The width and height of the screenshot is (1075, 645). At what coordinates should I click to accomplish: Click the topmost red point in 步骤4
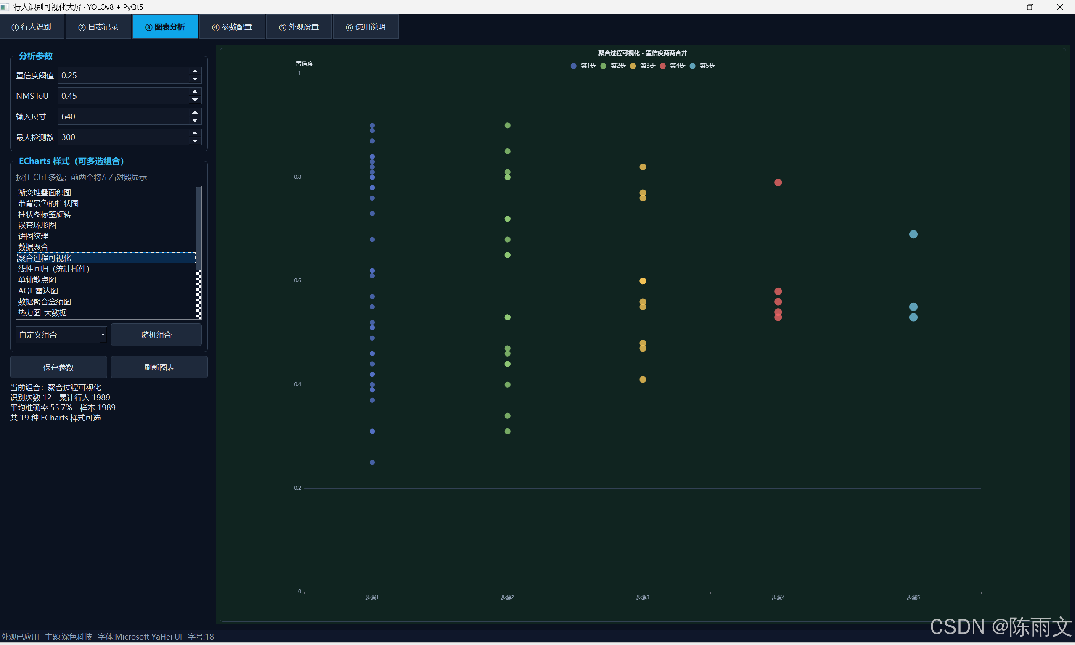778,182
